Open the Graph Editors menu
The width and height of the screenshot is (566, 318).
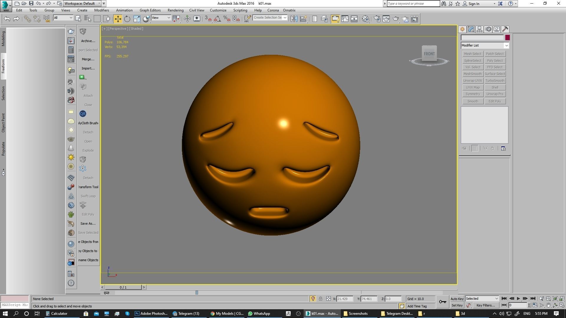(x=150, y=10)
